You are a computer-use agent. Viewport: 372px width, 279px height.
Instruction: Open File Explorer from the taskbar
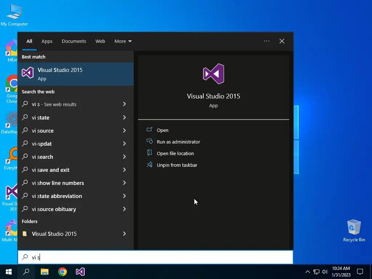pyautogui.click(x=45, y=272)
